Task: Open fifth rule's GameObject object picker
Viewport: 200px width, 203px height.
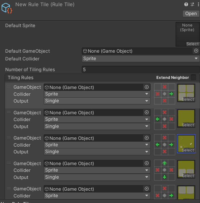Action: 147,189
